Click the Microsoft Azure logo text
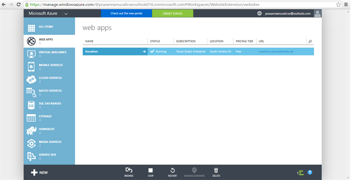The height and width of the screenshot is (180, 351). [43, 13]
